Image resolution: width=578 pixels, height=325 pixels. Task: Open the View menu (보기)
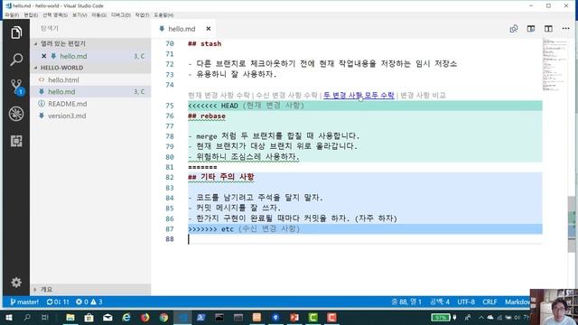(x=79, y=15)
